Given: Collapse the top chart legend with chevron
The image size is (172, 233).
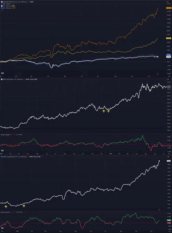Looking at the screenshot, I should [2, 10].
